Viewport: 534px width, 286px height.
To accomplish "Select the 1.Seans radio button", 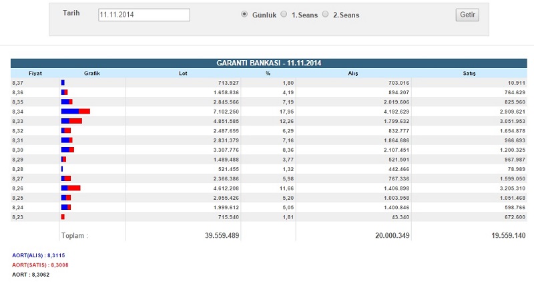I will (284, 14).
